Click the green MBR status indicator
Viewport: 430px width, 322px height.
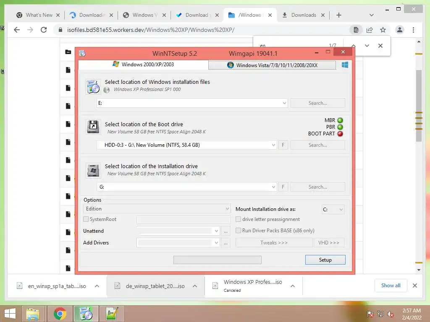pos(340,120)
